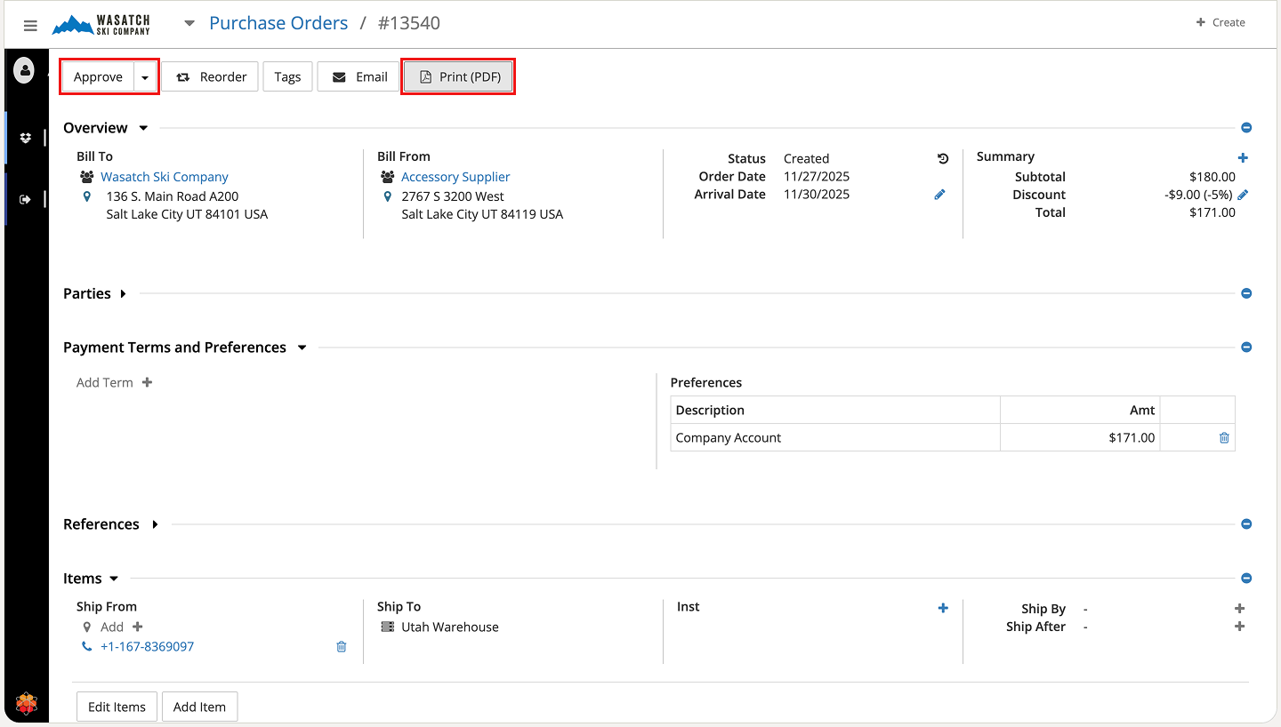Click the user profile avatar icon
This screenshot has height=727, width=1281.
[24, 69]
